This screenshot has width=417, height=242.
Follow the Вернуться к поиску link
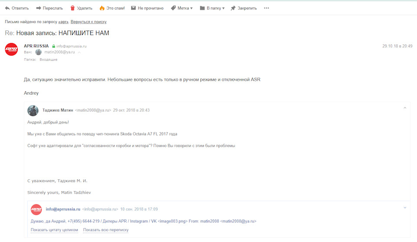[x=89, y=22]
